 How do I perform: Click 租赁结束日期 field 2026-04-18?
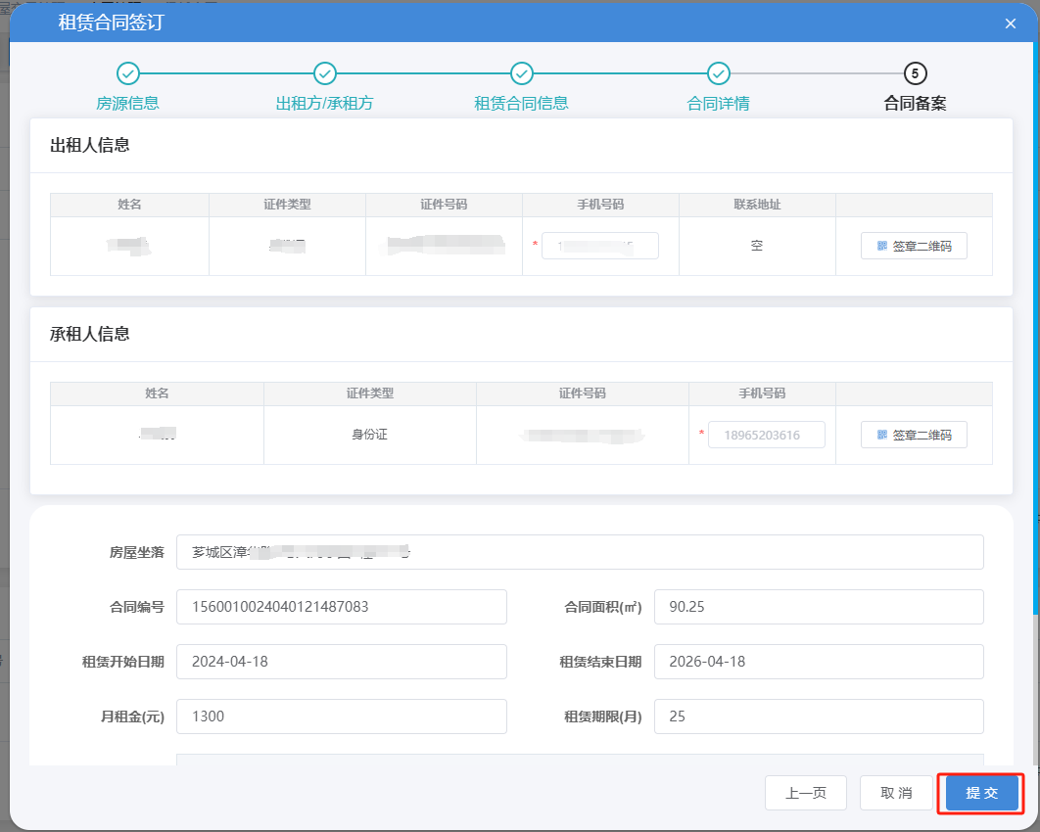pos(819,662)
